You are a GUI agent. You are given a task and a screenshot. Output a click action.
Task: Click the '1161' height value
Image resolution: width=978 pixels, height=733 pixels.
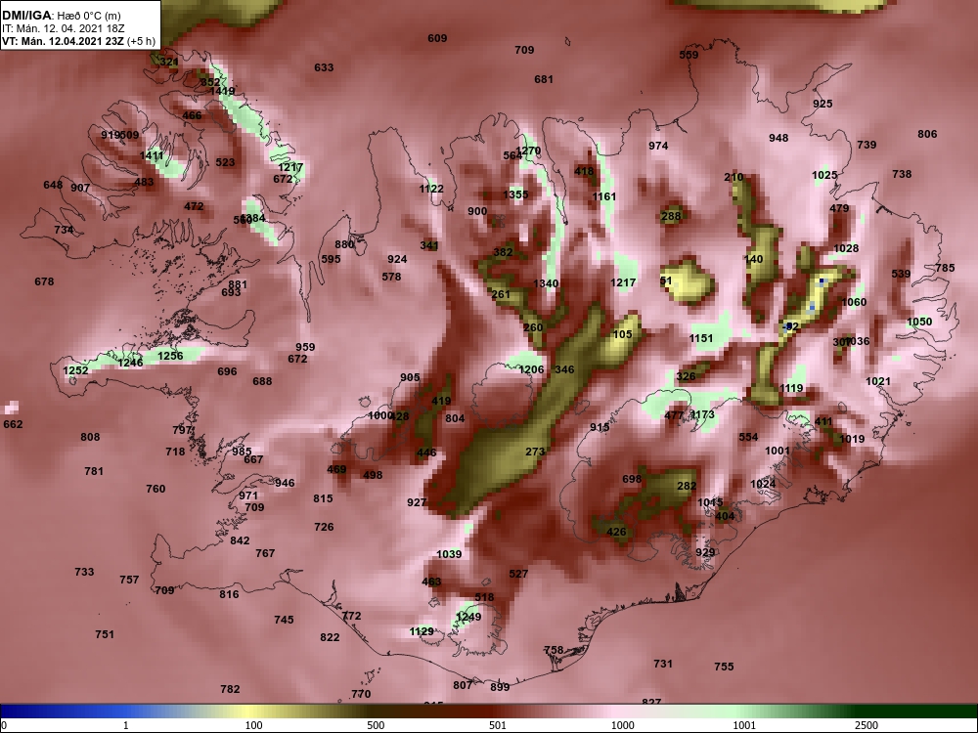click(603, 197)
